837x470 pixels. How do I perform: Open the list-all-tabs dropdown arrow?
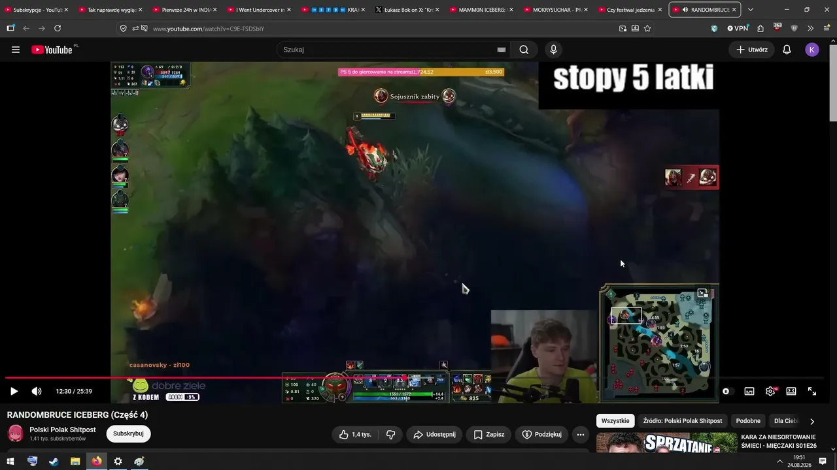click(751, 10)
